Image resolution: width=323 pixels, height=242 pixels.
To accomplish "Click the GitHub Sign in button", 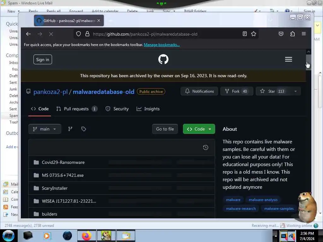I will tap(43, 60).
